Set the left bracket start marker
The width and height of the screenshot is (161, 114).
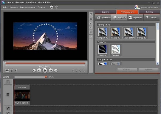[x=73, y=71]
